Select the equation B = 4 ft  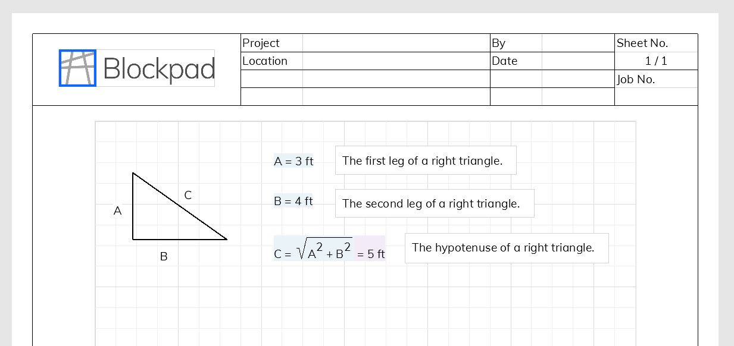point(293,201)
